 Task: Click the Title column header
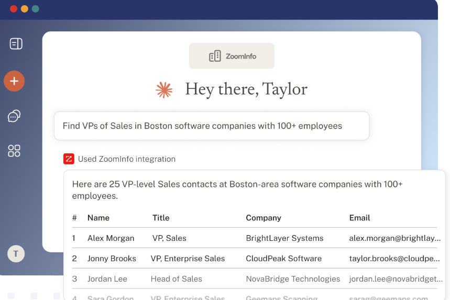click(x=161, y=218)
